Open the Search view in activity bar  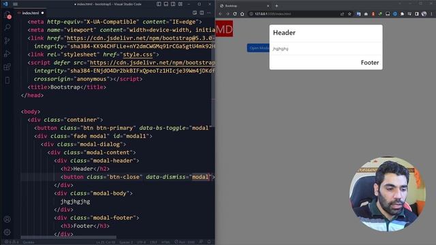[7, 27]
